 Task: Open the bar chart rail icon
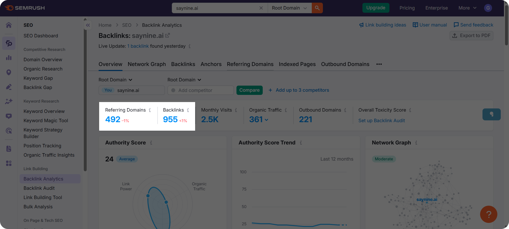coord(9,58)
